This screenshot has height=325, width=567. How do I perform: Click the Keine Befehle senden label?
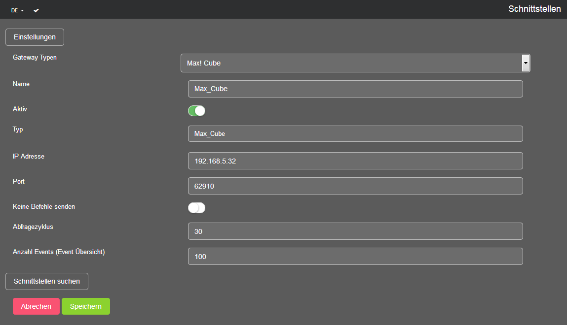(44, 207)
